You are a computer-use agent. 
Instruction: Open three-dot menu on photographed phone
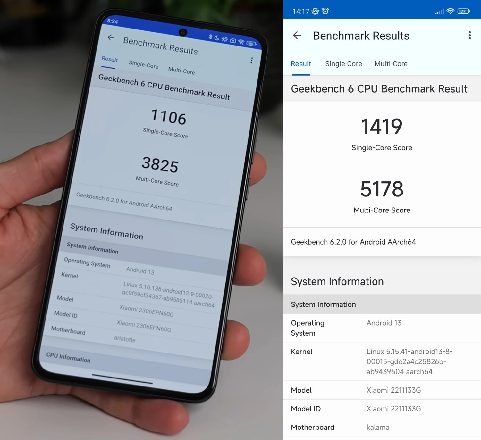[251, 60]
